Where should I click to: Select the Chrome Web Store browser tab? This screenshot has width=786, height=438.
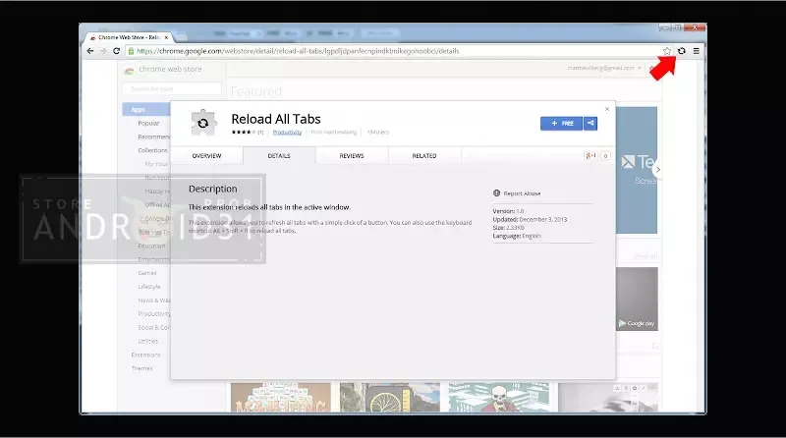tap(130, 37)
